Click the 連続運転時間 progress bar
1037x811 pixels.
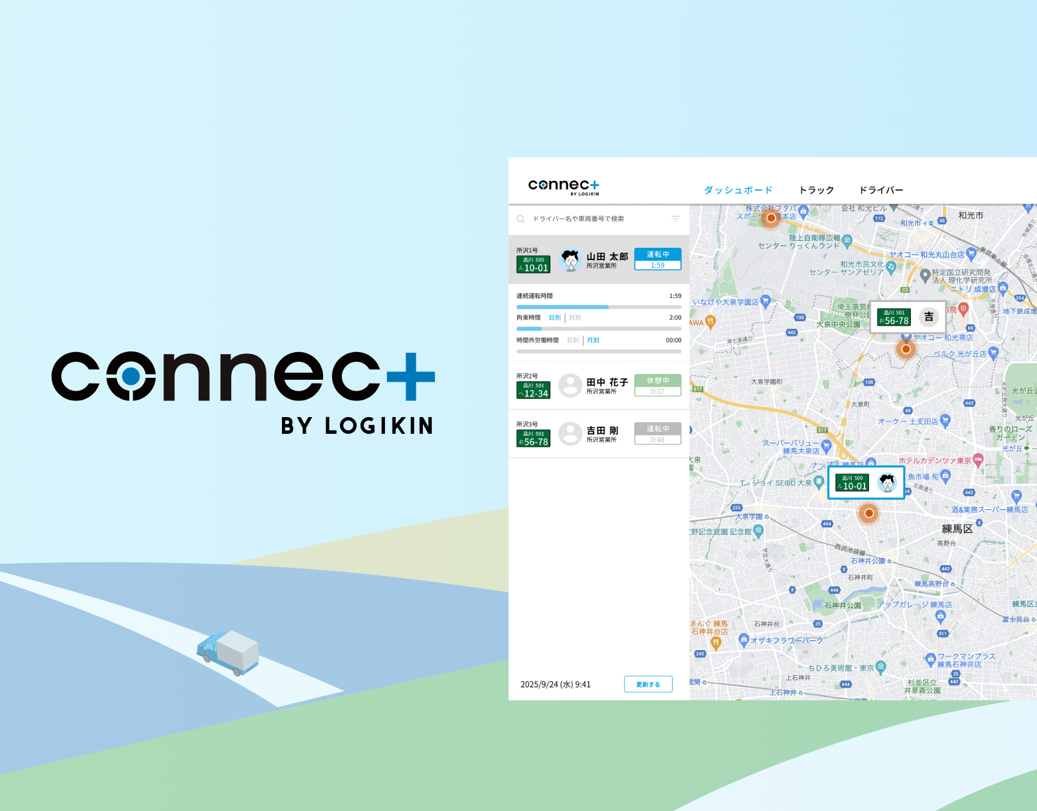(x=599, y=307)
